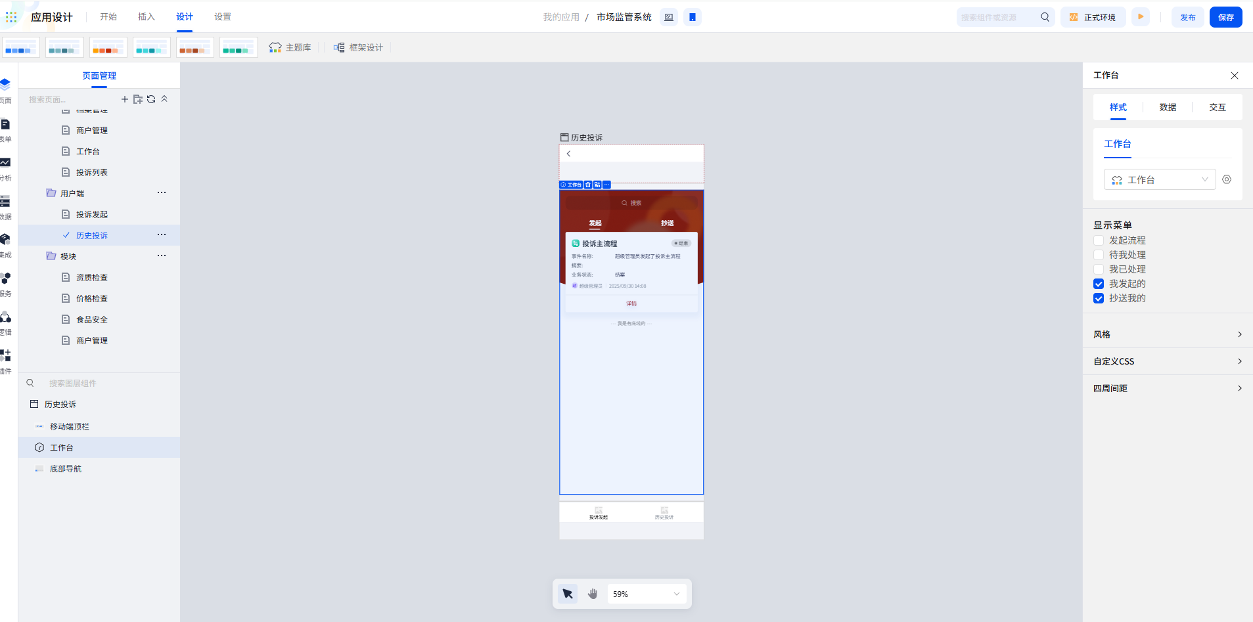Collapse the 用户端 folder
Screen dimensions: 1253x622
tap(51, 193)
